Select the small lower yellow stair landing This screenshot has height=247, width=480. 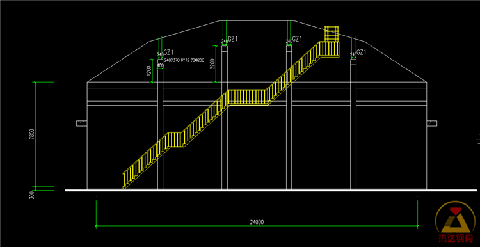coord(175,140)
